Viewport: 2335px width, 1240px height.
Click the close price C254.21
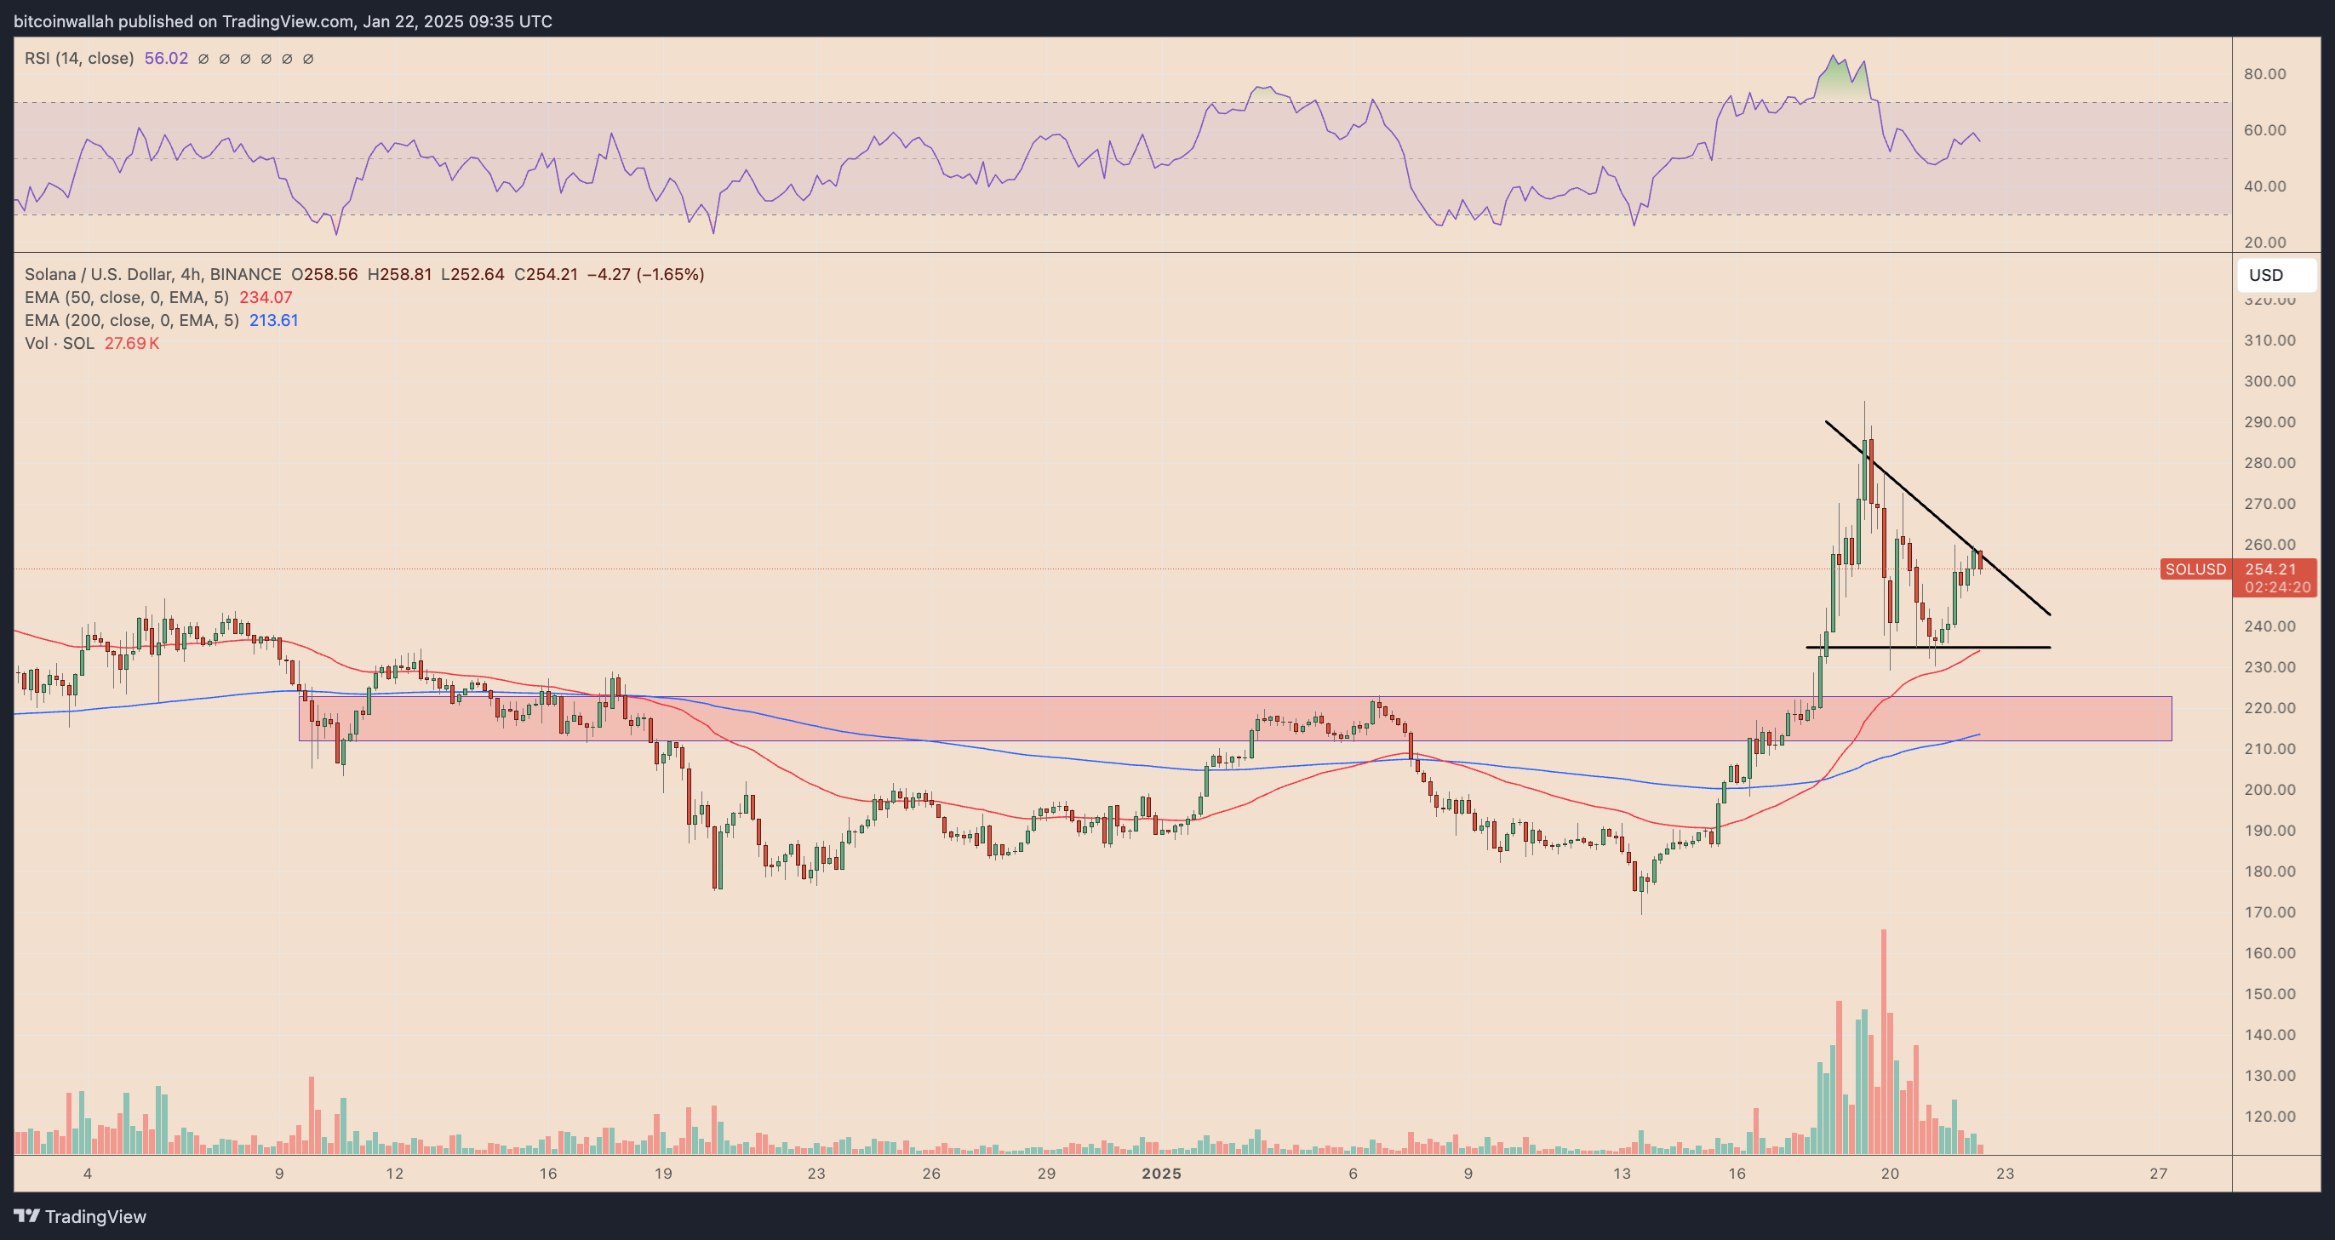tap(546, 274)
